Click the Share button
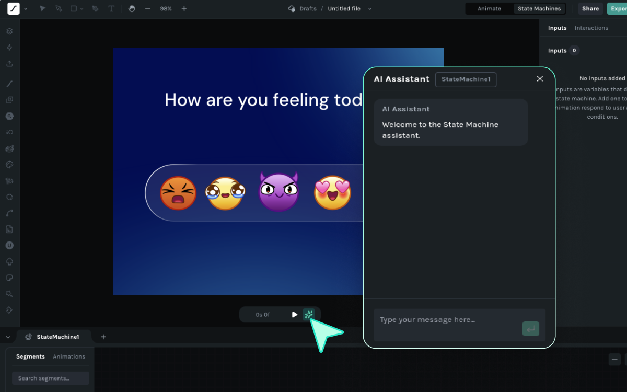This screenshot has height=392, width=627. click(x=590, y=9)
